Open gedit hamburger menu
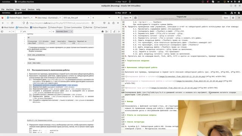Viewport: 242px width, 136px height. (233, 18)
